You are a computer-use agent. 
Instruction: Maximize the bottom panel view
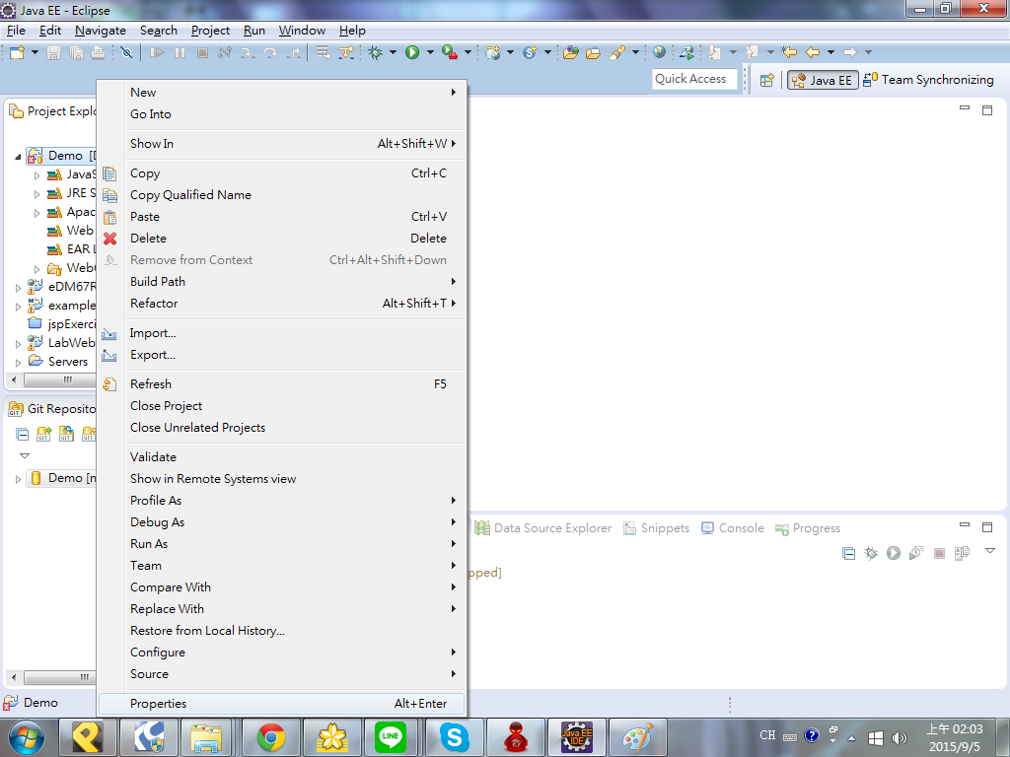986,527
